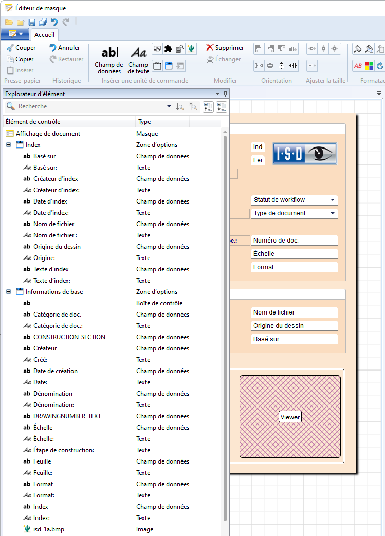Click the cactus image insert icon
The image size is (385, 536).
(x=191, y=49)
